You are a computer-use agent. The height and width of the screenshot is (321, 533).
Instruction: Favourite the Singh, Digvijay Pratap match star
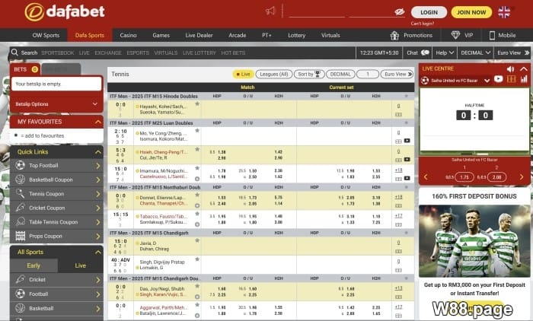point(197,259)
